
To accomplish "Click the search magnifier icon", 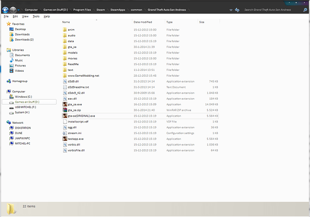I will pos(304,9).
